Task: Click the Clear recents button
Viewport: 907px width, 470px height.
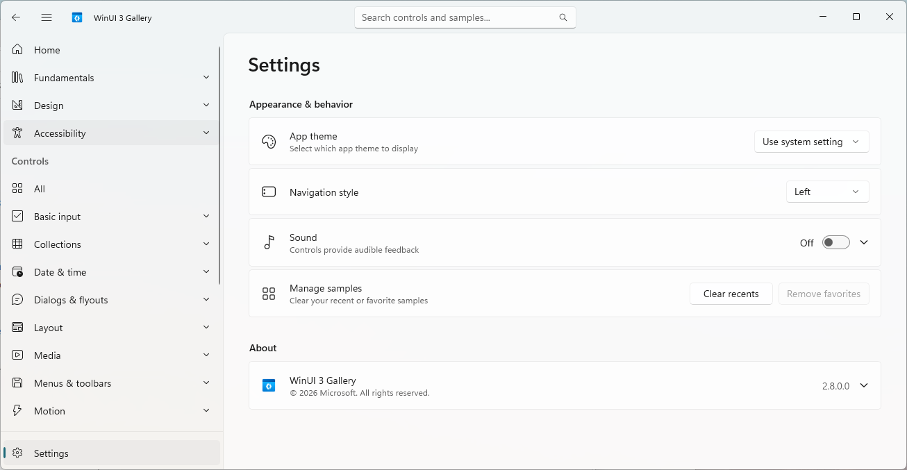Action: pos(731,294)
